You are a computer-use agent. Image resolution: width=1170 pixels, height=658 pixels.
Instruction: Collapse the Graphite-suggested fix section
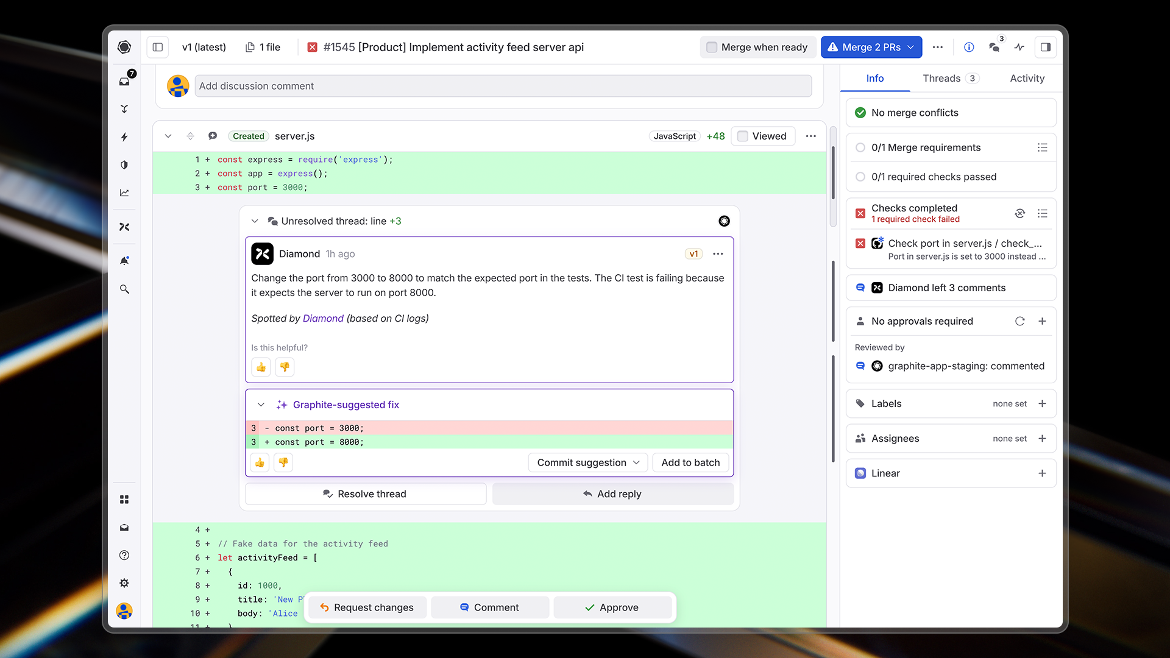261,405
